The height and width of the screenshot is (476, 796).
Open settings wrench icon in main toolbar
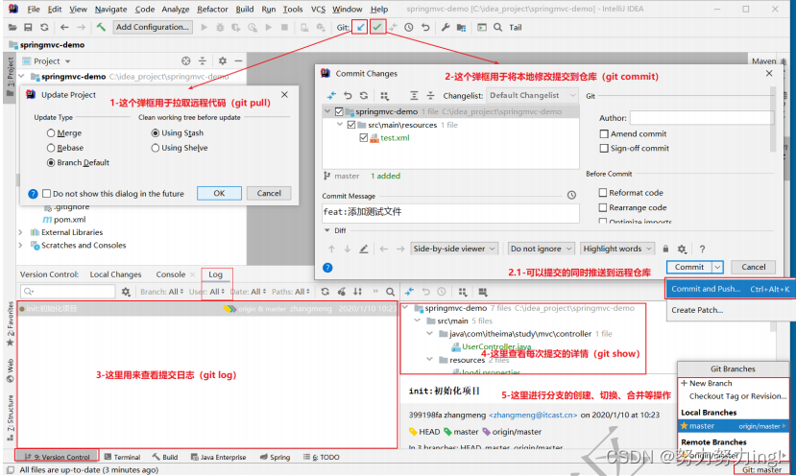point(446,28)
